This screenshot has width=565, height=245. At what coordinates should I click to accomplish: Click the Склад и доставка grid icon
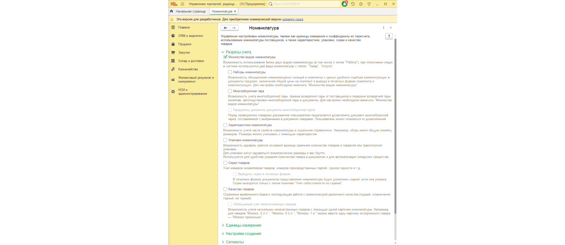point(173,61)
